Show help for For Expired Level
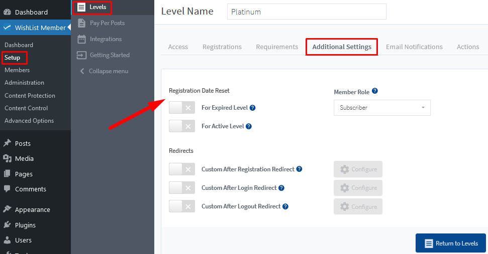The height and width of the screenshot is (254, 488). [x=252, y=108]
